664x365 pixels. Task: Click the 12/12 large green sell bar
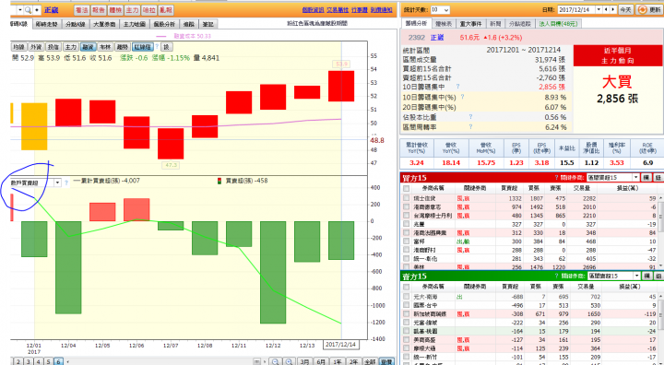(273, 272)
